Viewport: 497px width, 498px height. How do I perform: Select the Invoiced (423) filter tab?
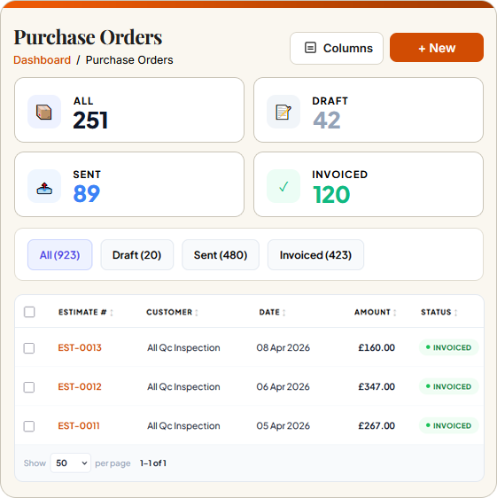[315, 254]
